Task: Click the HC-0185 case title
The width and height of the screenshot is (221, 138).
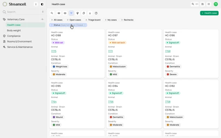Action: 56,86
